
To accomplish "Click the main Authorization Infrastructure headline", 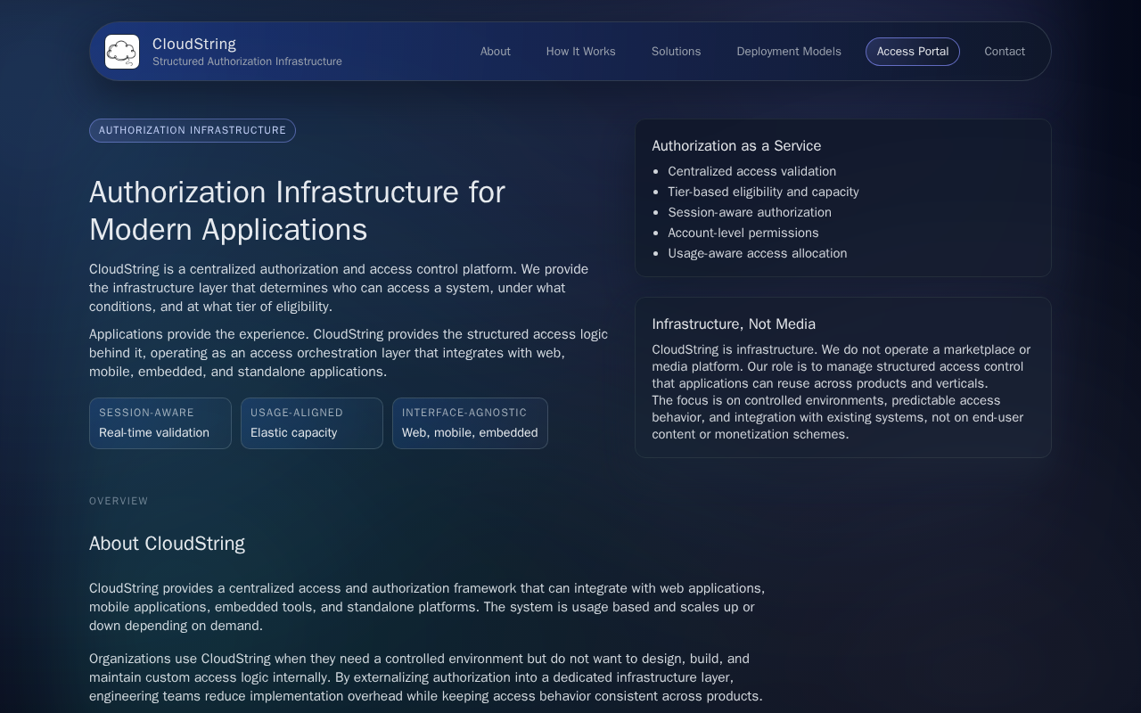I will click(x=297, y=211).
